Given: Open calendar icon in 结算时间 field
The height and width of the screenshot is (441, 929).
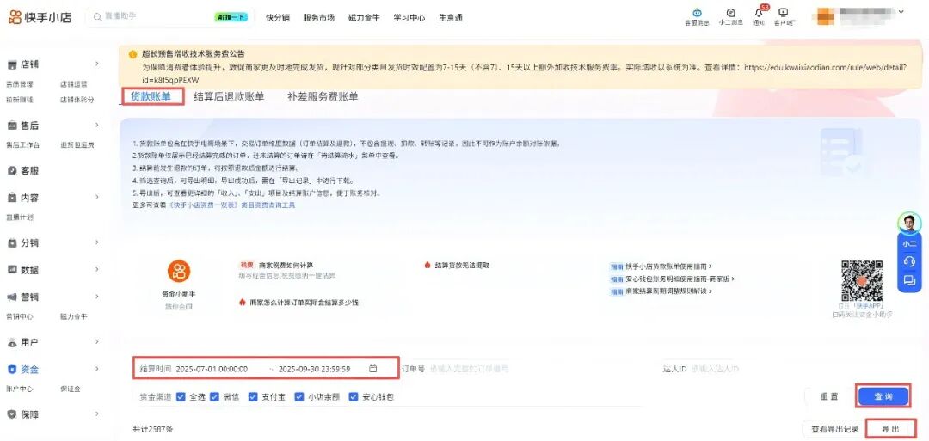Looking at the screenshot, I should tap(372, 369).
